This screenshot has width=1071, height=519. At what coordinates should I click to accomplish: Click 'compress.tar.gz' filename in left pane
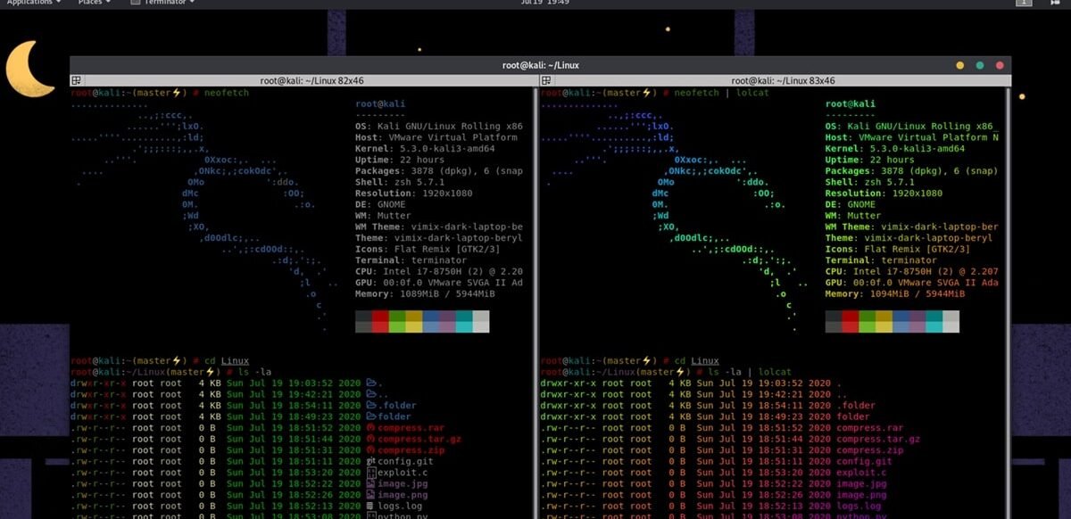click(x=419, y=439)
